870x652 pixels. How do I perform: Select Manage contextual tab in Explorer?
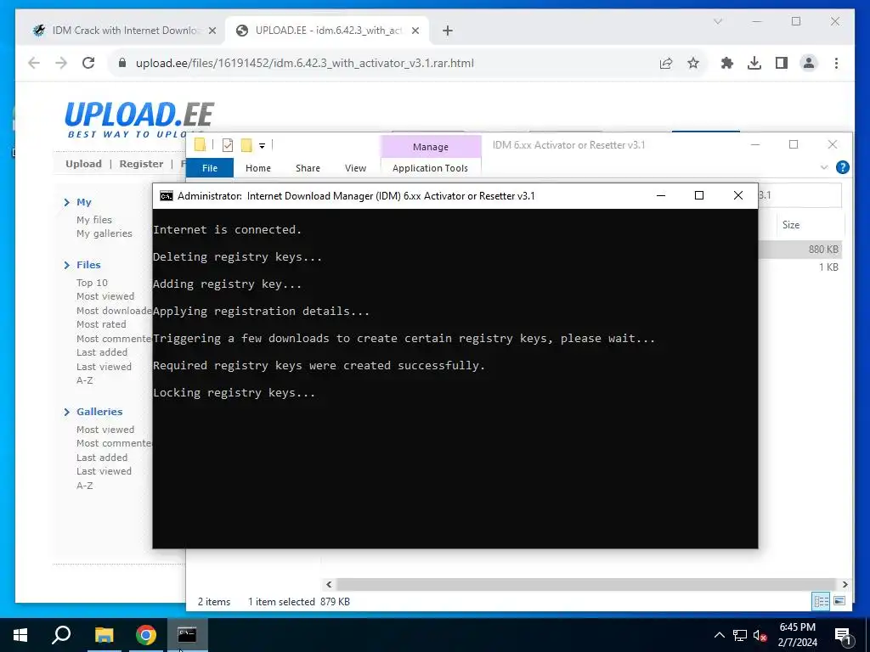[x=431, y=147]
